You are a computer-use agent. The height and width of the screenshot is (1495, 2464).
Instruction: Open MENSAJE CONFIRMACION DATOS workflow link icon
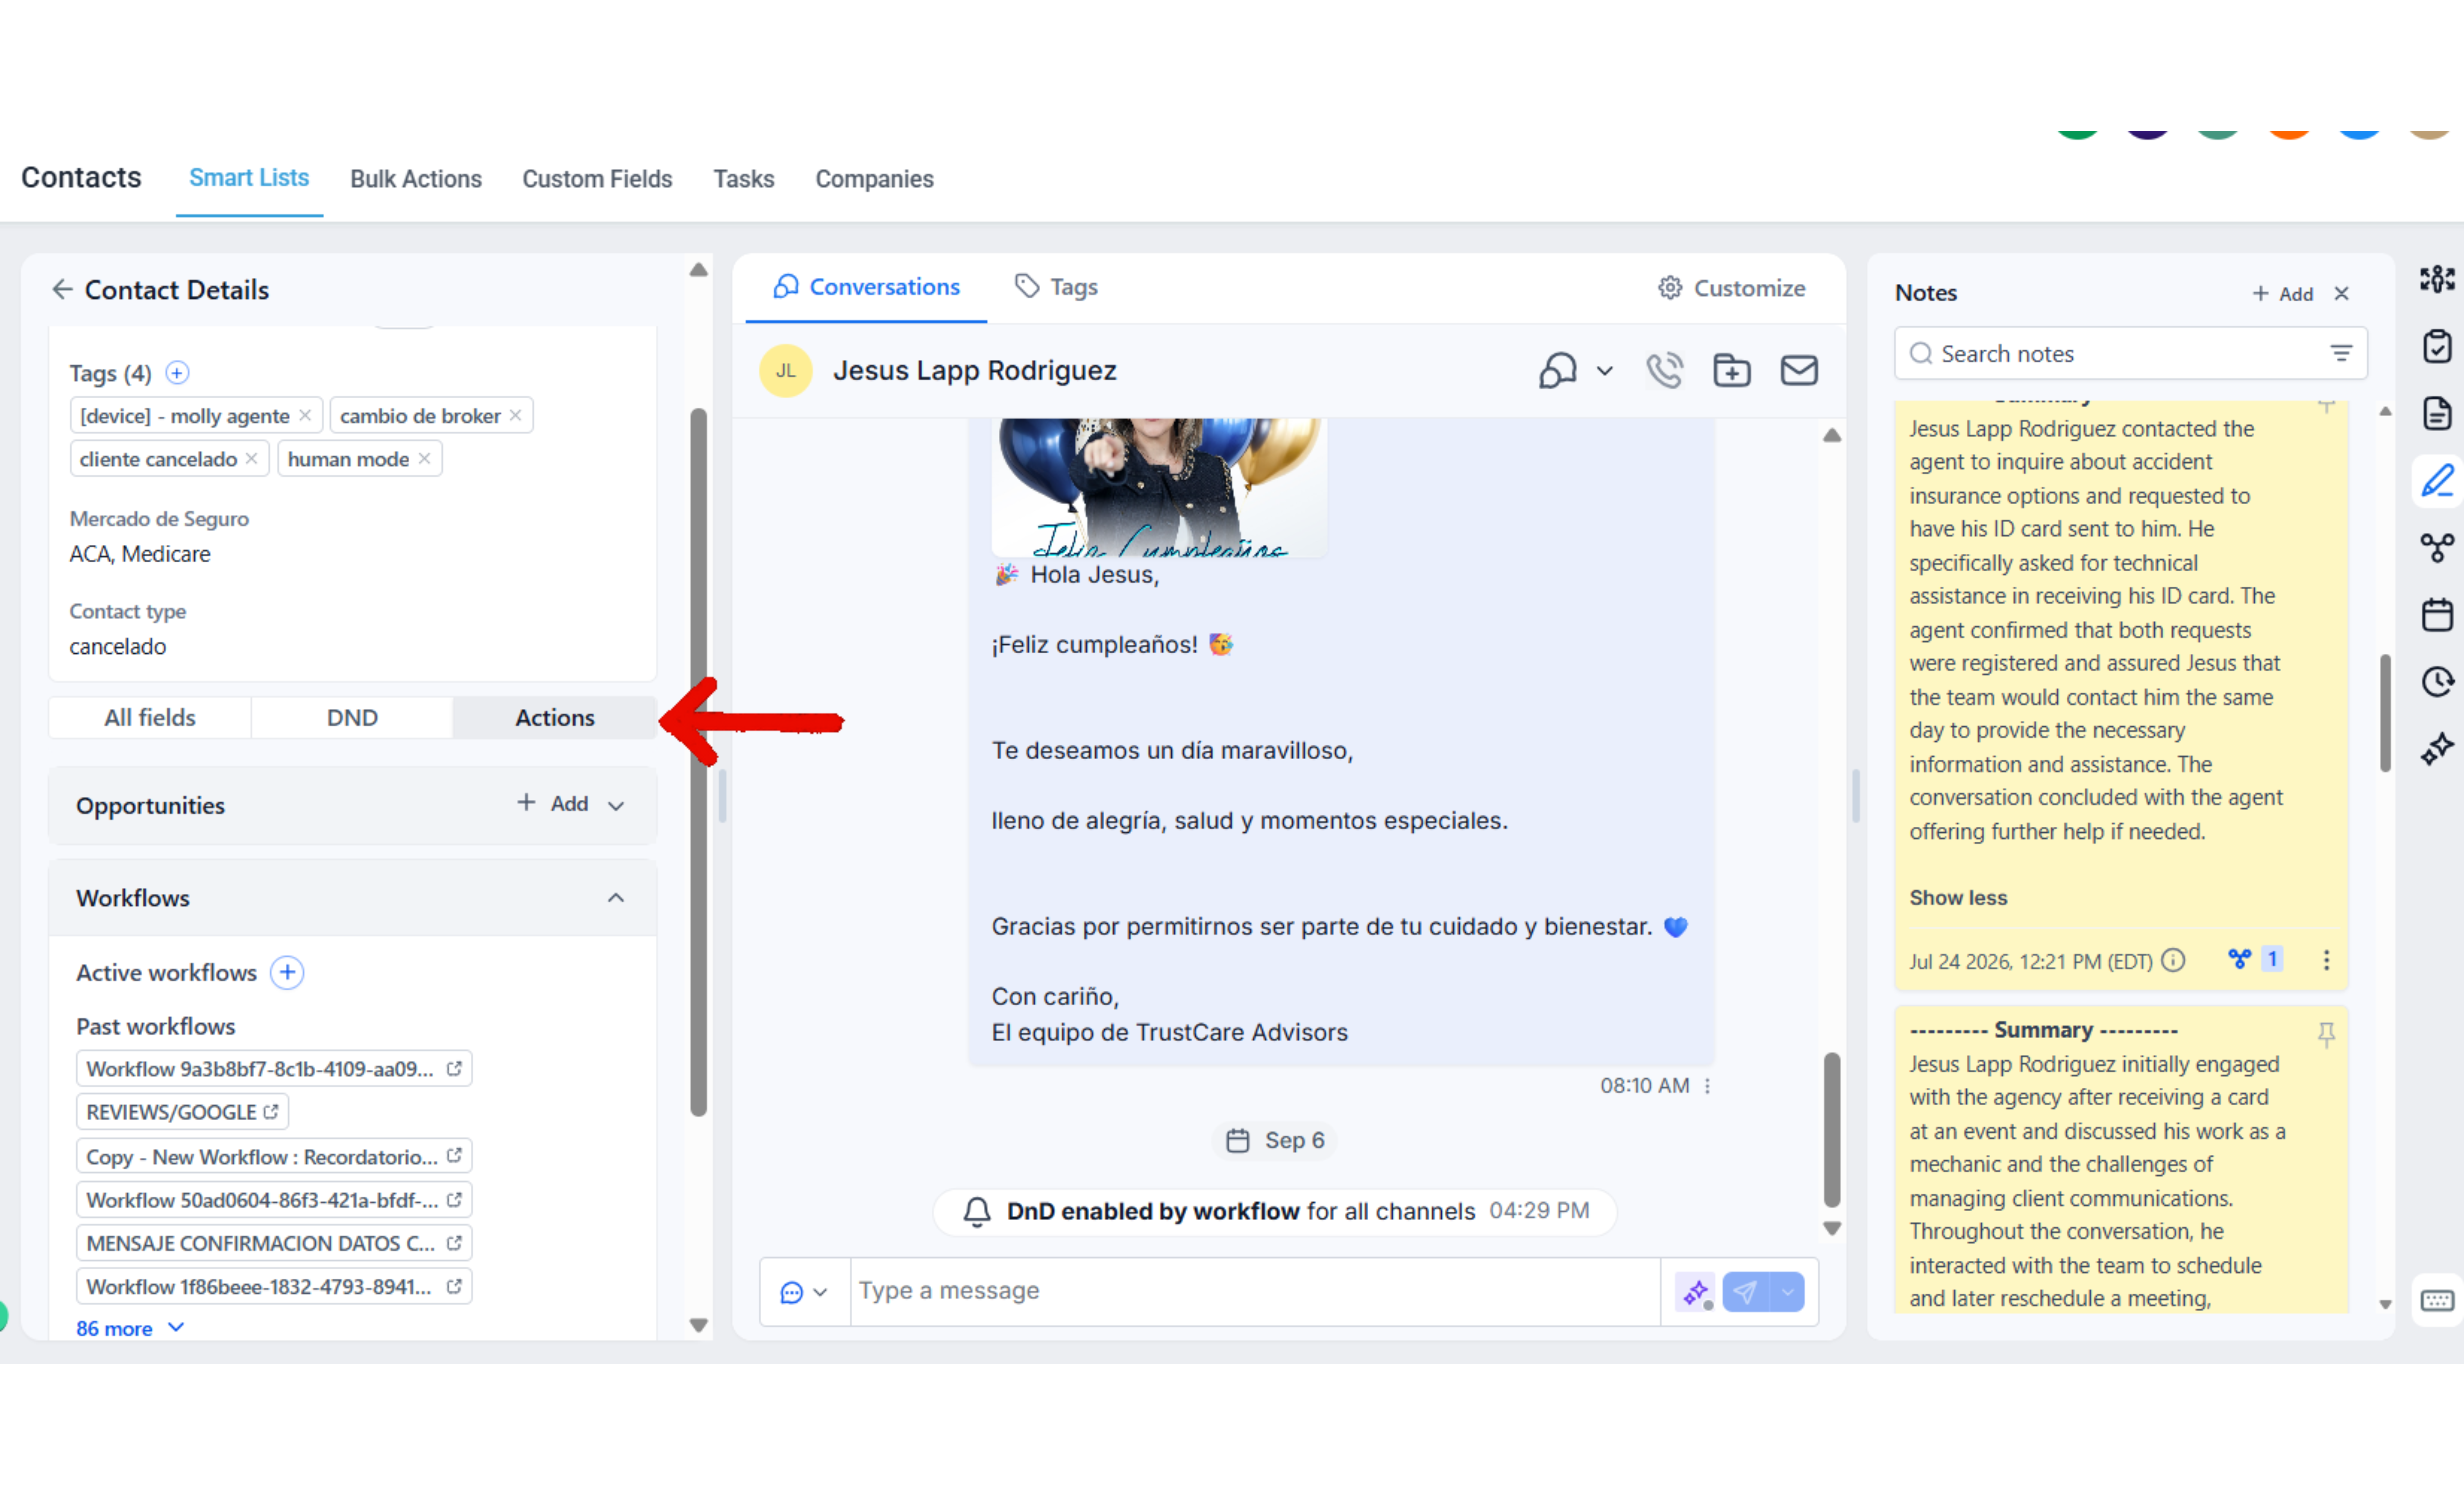coord(454,1243)
